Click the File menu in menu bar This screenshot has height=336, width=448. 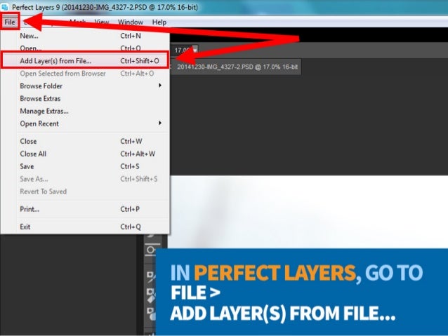pos(10,22)
